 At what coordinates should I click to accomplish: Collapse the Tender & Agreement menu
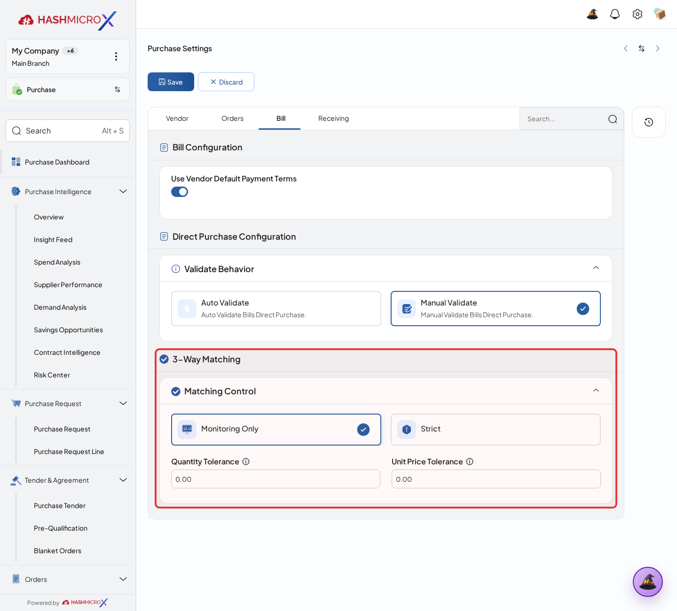point(123,480)
